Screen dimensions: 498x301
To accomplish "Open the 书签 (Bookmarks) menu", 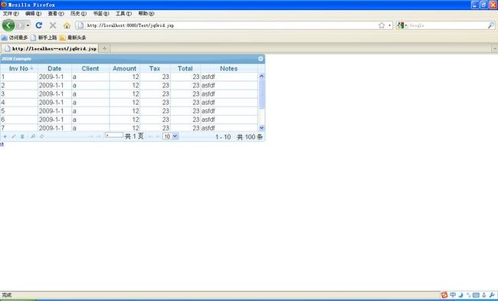I will 100,14.
